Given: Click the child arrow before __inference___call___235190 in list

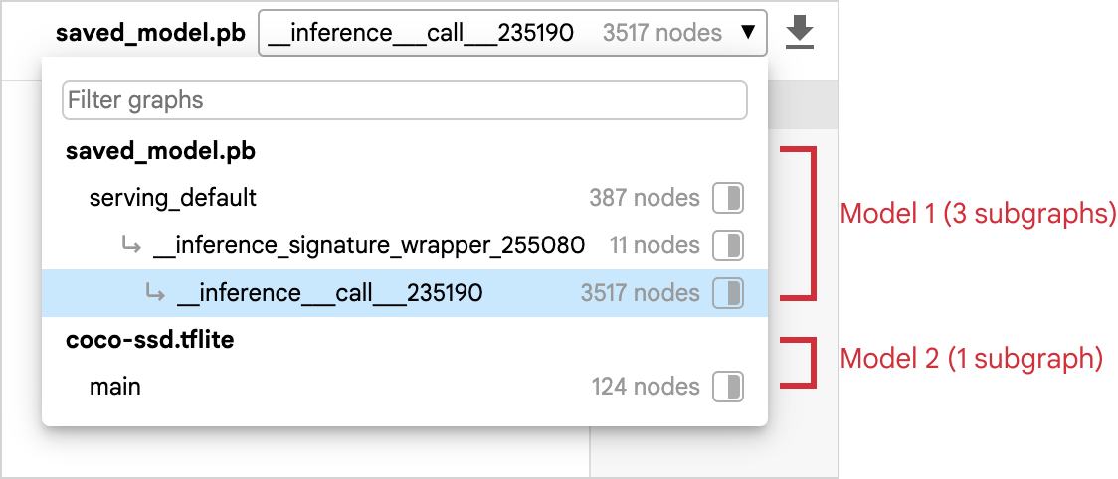Looking at the screenshot, I should pyautogui.click(x=154, y=293).
